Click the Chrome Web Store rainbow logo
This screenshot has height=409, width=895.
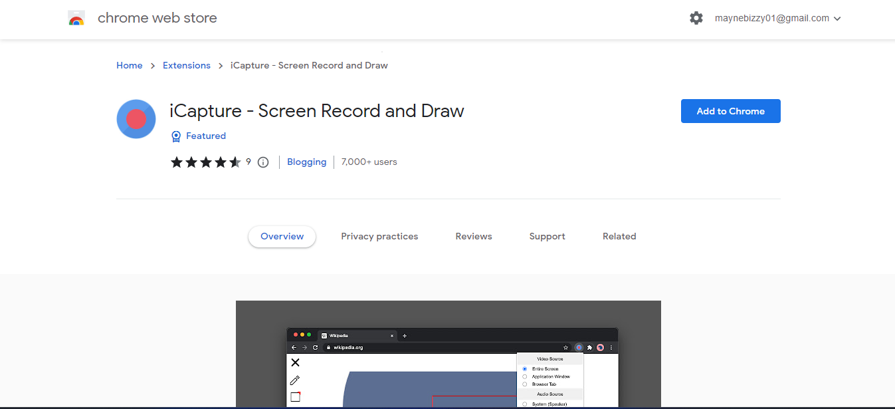pyautogui.click(x=76, y=19)
